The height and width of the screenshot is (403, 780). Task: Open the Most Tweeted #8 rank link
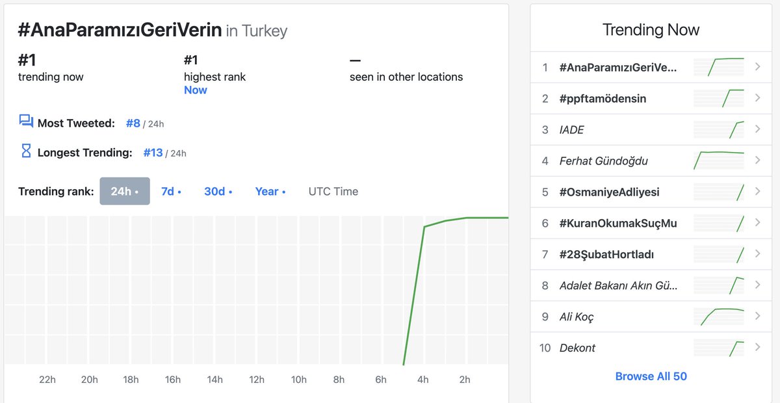[133, 123]
